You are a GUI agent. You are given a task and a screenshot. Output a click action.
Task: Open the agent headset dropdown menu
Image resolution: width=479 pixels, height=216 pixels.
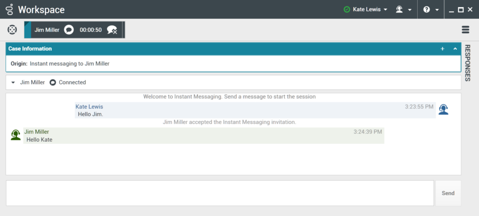click(x=403, y=9)
